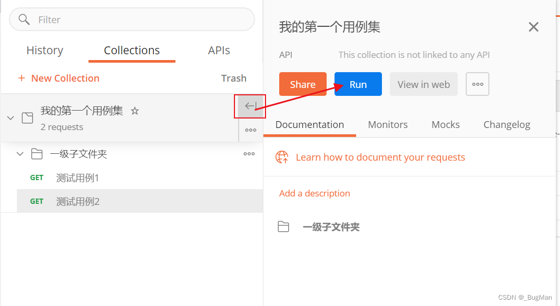Open the request 测试用例1

140,178
